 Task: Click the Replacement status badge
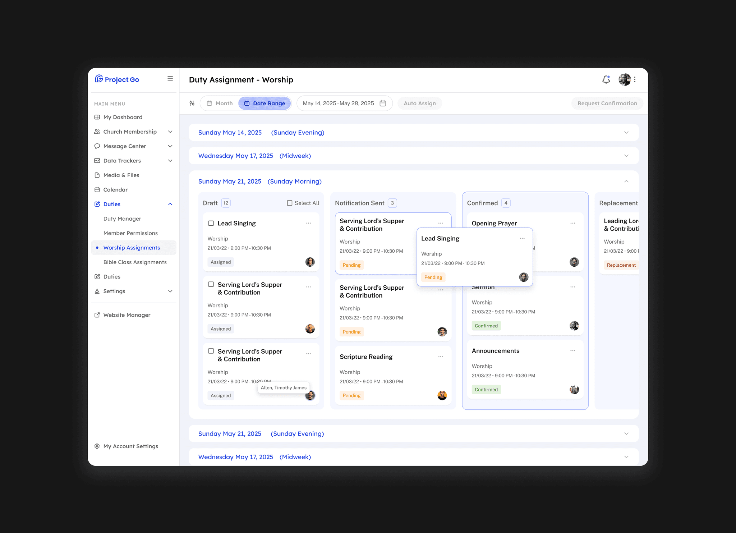(x=621, y=265)
